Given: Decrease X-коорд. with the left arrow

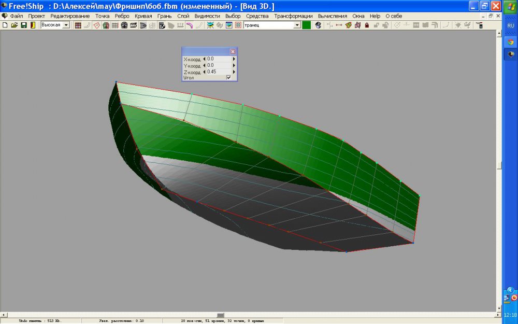Looking at the screenshot, I should pyautogui.click(x=204, y=59).
